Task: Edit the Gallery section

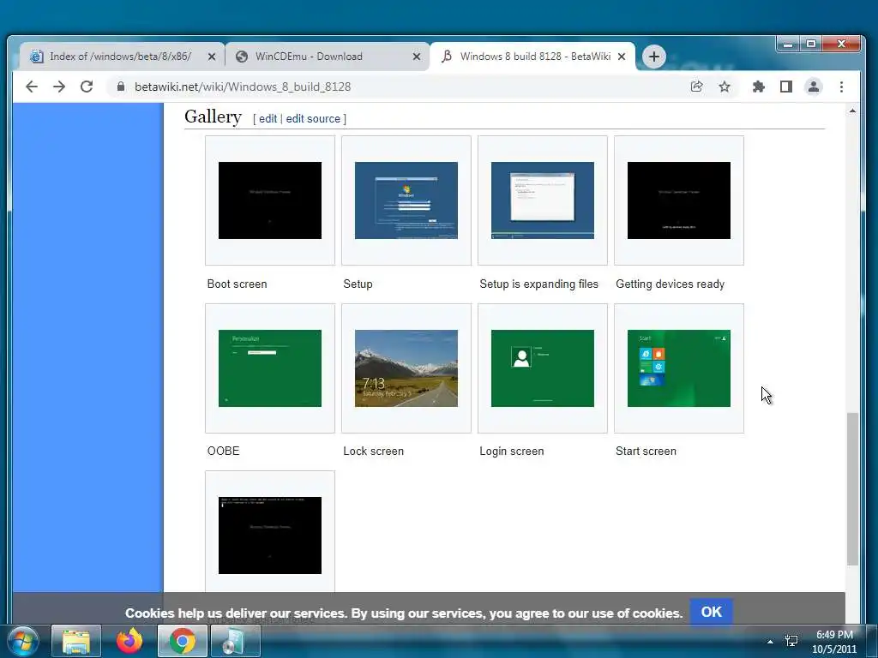Action: (x=268, y=118)
